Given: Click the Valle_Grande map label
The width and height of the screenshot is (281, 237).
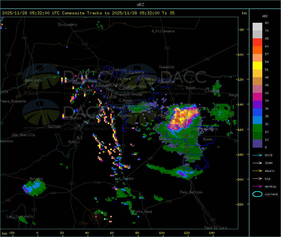Looking at the screenshot, I should click(93, 115).
